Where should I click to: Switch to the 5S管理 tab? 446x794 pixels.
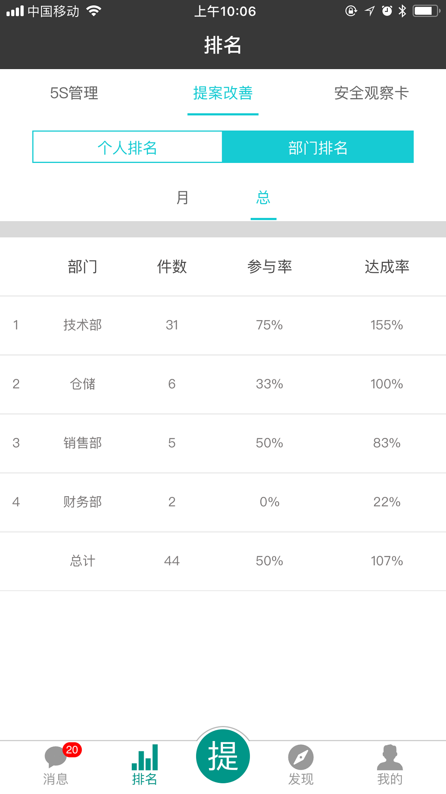tap(74, 93)
